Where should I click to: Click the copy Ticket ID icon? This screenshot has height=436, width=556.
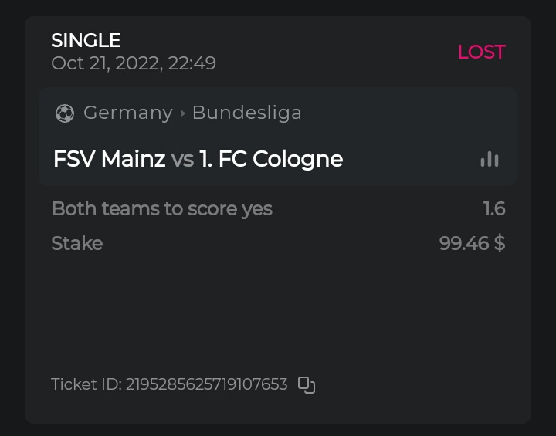[x=307, y=385]
